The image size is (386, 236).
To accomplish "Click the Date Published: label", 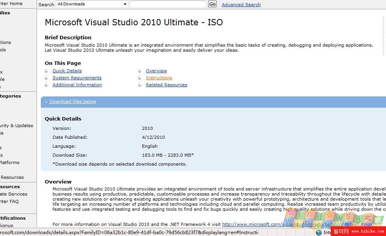I will [70, 137].
